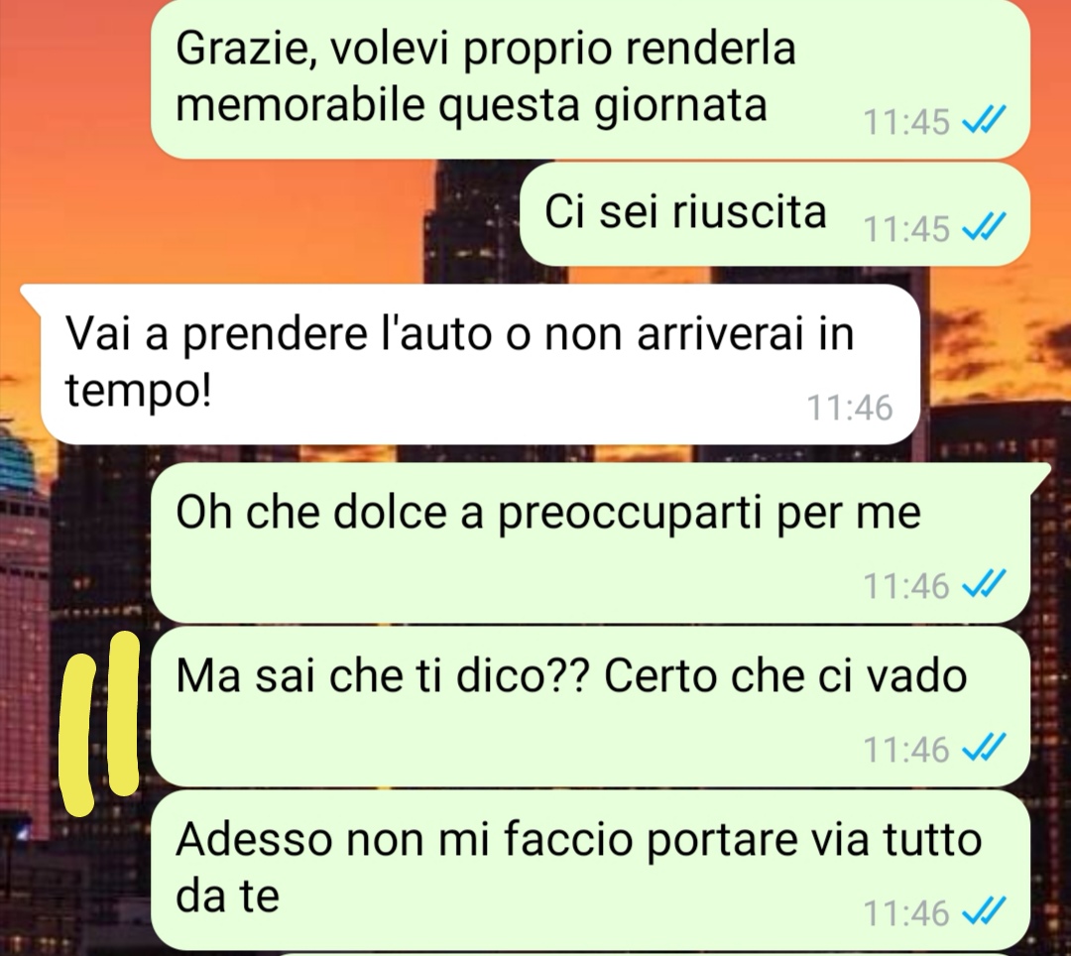Select the 'Grazie, volevi proprio renderla' message bubble
1071x956 pixels.
click(x=590, y=77)
